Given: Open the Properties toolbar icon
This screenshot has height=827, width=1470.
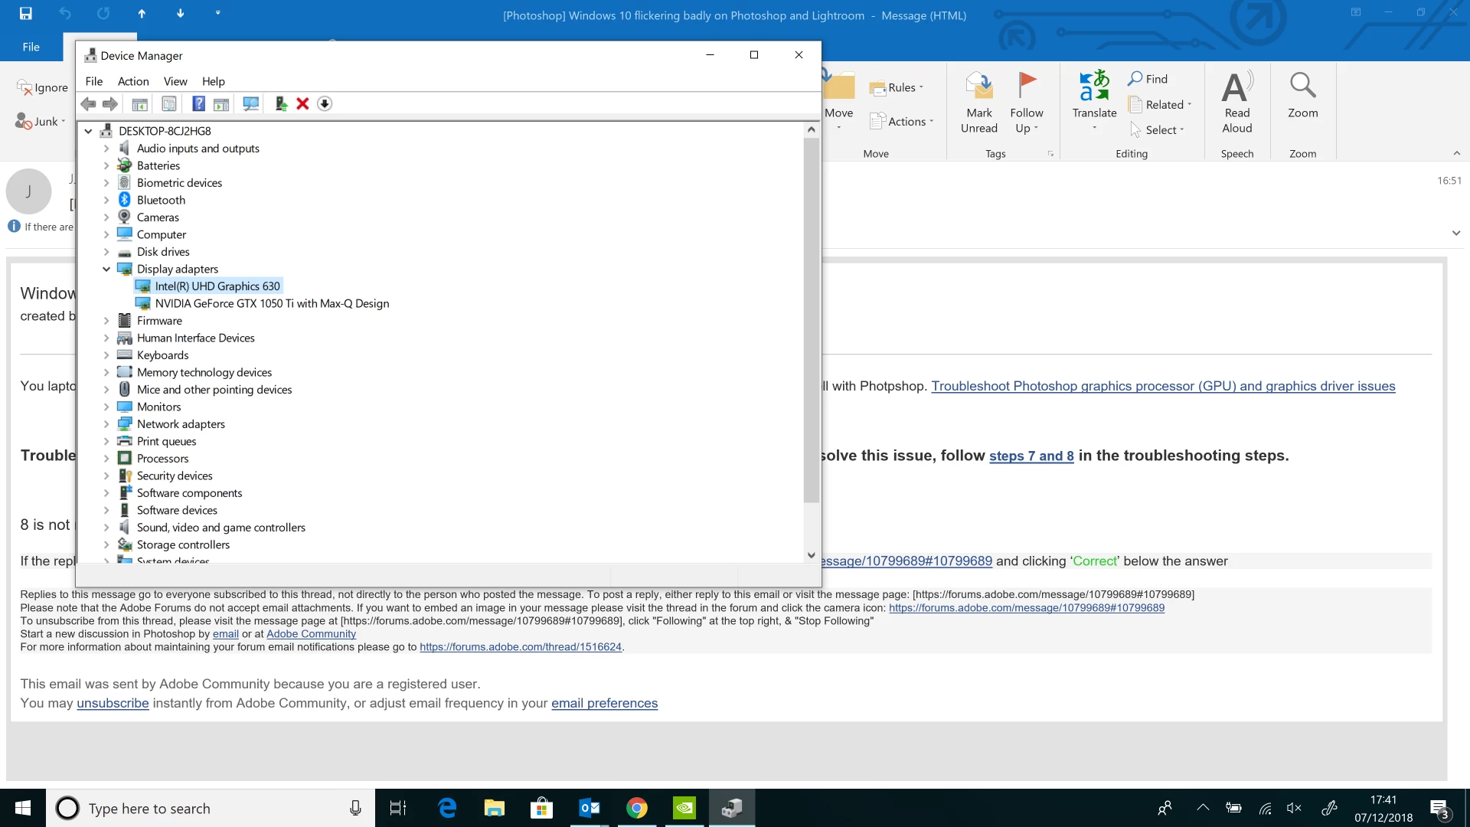Looking at the screenshot, I should [169, 104].
